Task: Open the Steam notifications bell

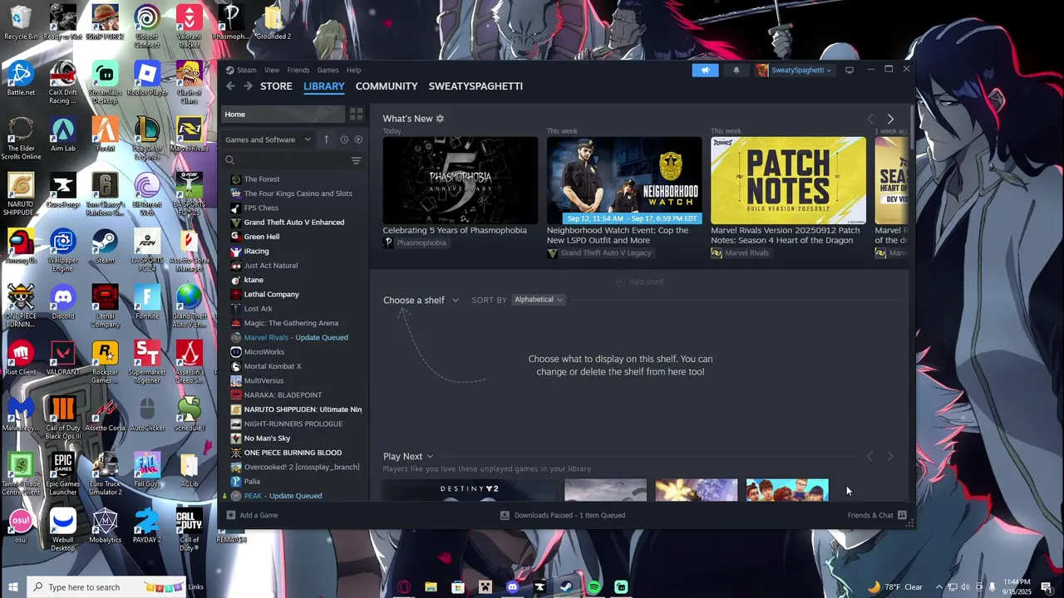Action: 736,71
